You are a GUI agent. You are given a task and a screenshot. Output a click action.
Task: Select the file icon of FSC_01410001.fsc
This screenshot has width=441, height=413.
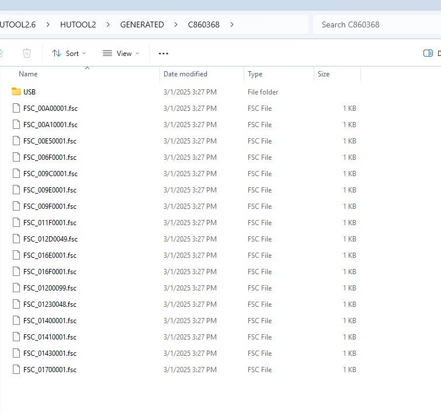click(16, 337)
